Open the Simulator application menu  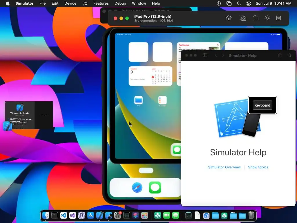(24, 3)
